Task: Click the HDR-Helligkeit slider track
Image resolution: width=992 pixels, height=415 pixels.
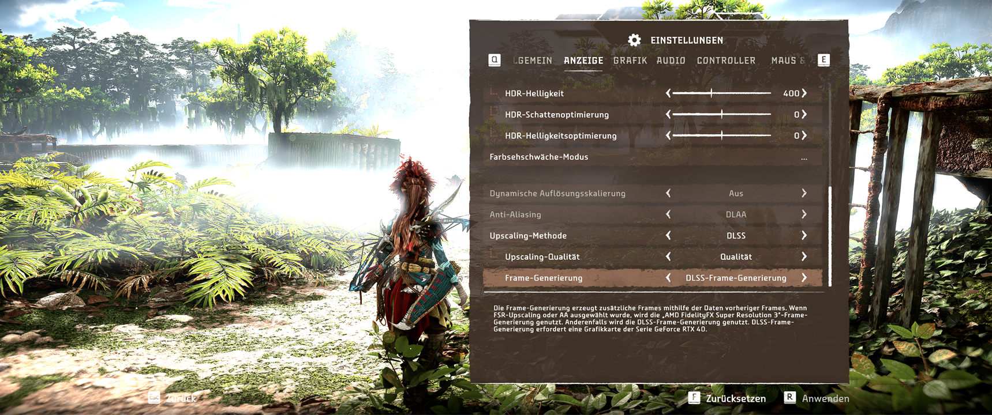Action: (722, 93)
